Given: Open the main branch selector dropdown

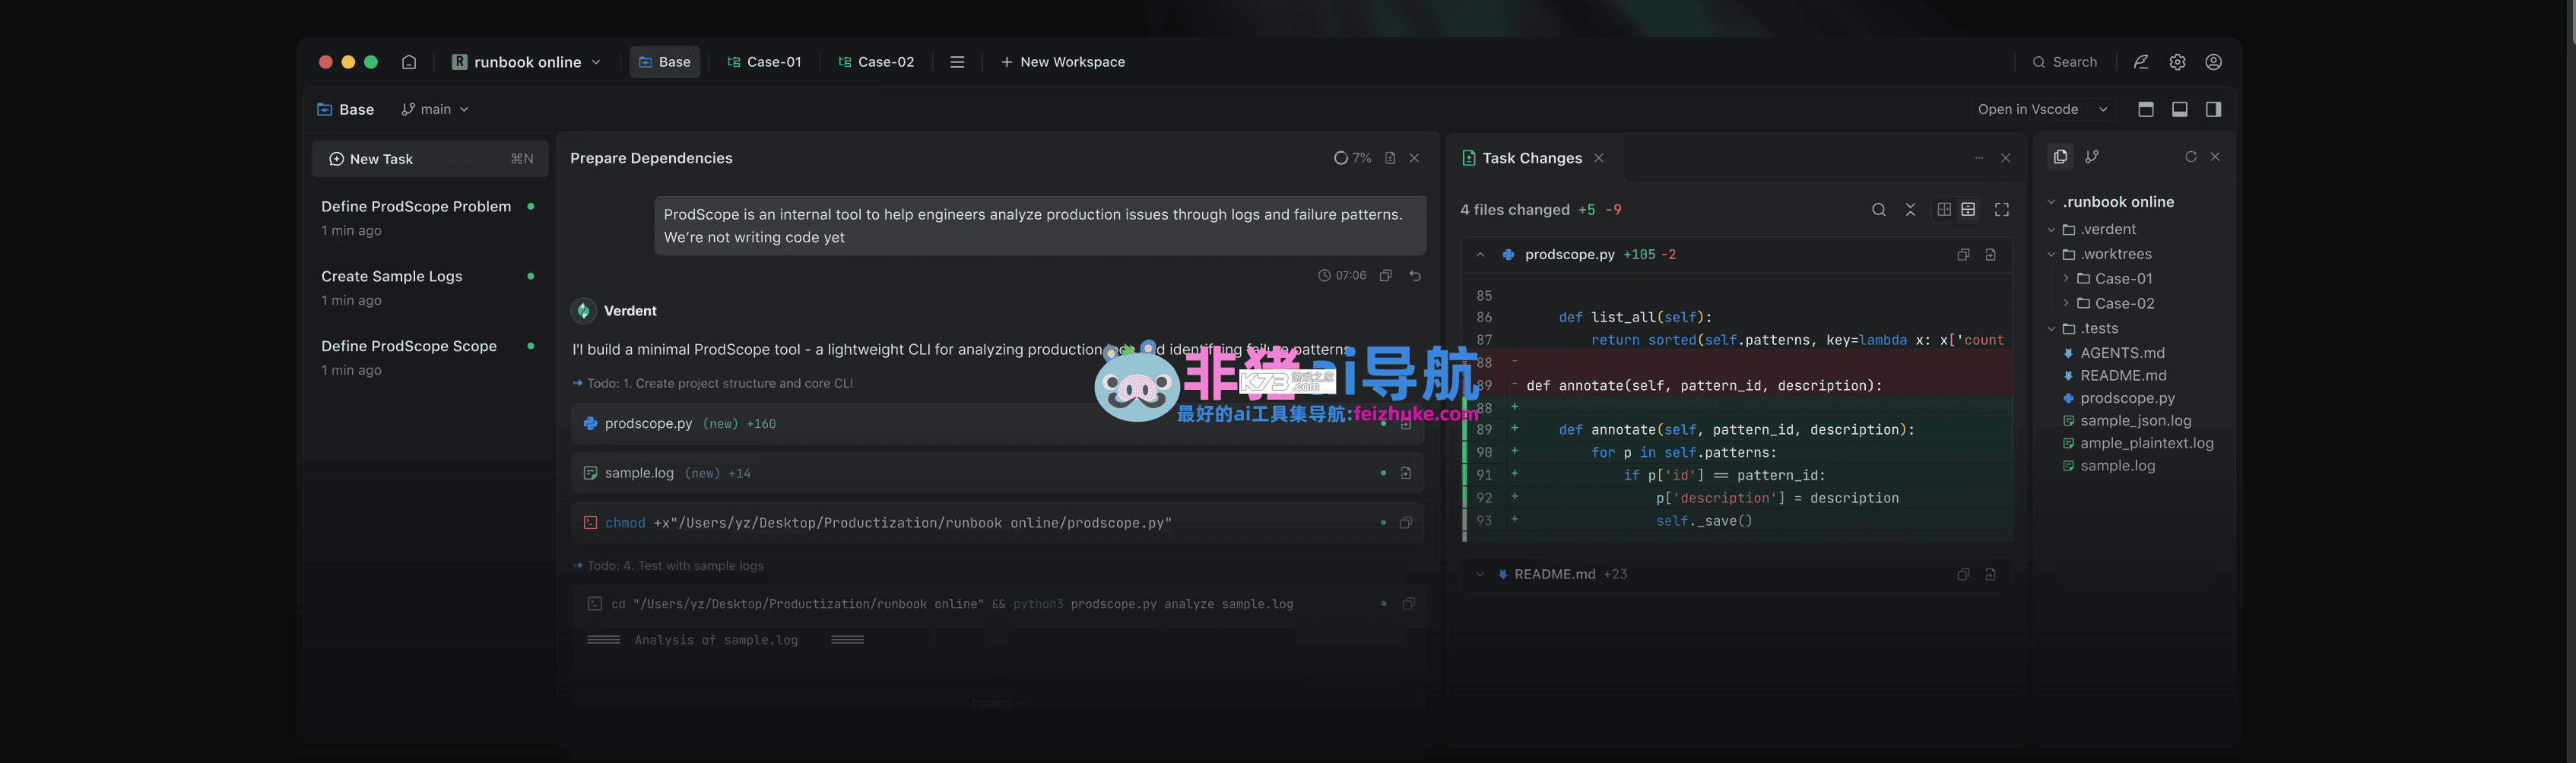Looking at the screenshot, I should click(435, 109).
